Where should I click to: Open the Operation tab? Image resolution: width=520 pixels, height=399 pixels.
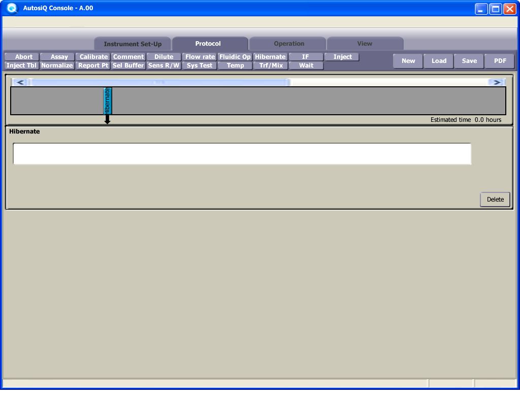(288, 44)
